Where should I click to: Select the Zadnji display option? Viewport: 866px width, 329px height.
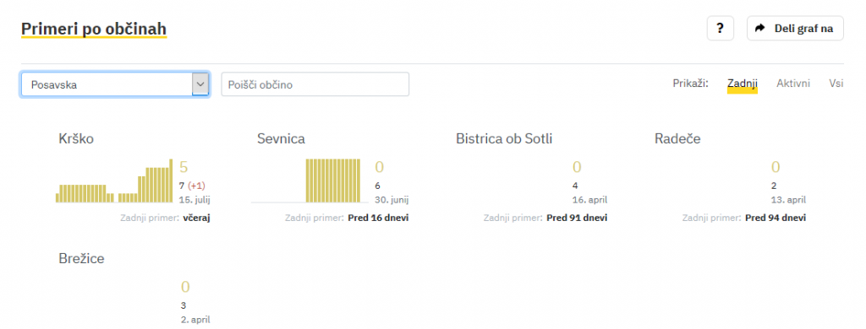pyautogui.click(x=743, y=84)
